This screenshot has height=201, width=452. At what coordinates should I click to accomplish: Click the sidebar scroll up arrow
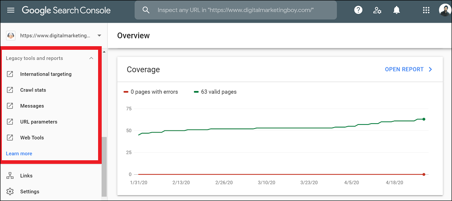(x=104, y=52)
